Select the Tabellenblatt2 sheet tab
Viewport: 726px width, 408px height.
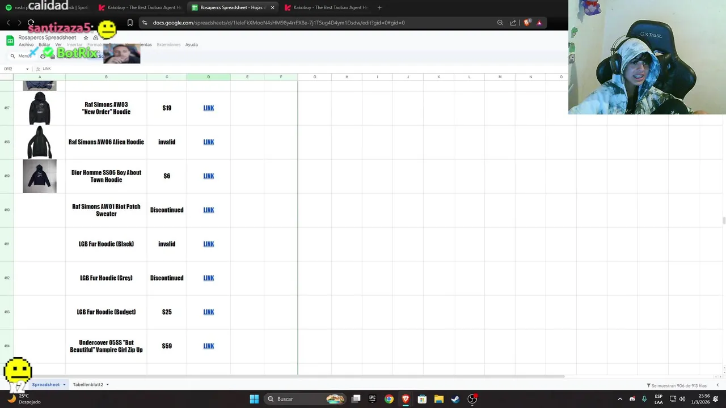coord(88,385)
